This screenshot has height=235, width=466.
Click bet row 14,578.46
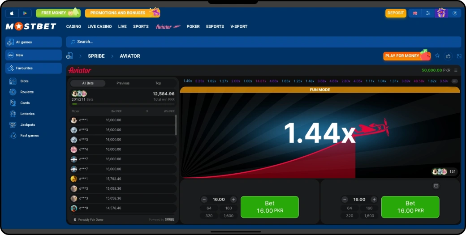click(x=123, y=208)
